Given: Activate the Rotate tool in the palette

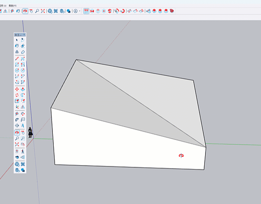Looking at the screenshot, I should pyautogui.click(x=17, y=95).
